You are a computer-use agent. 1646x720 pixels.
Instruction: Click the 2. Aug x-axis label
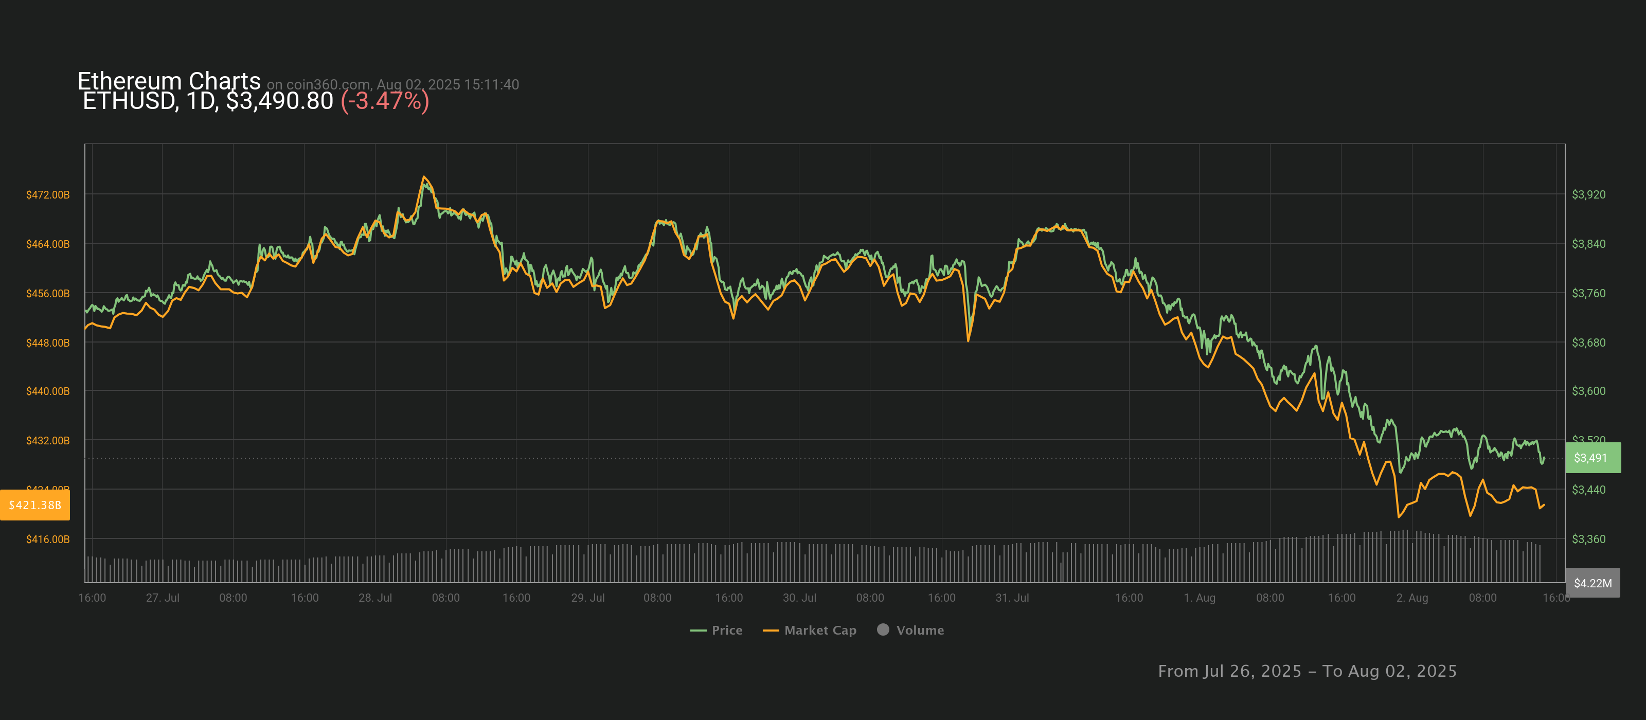[1412, 597]
